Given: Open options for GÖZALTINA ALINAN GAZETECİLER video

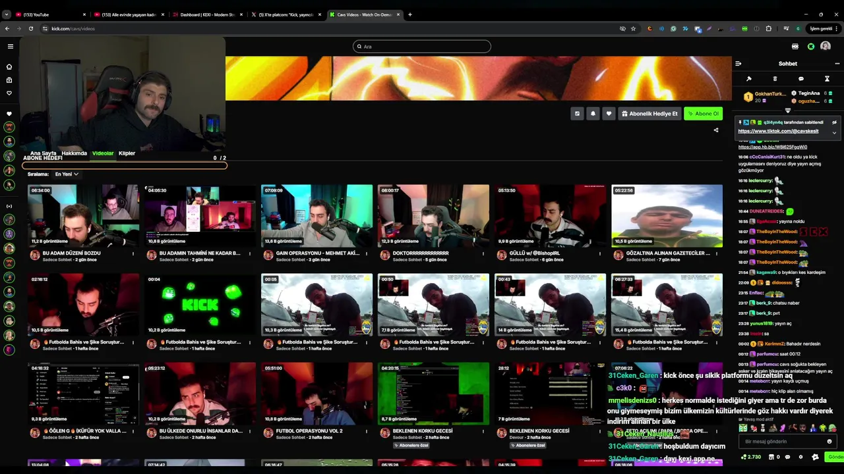Looking at the screenshot, I should pyautogui.click(x=716, y=253).
